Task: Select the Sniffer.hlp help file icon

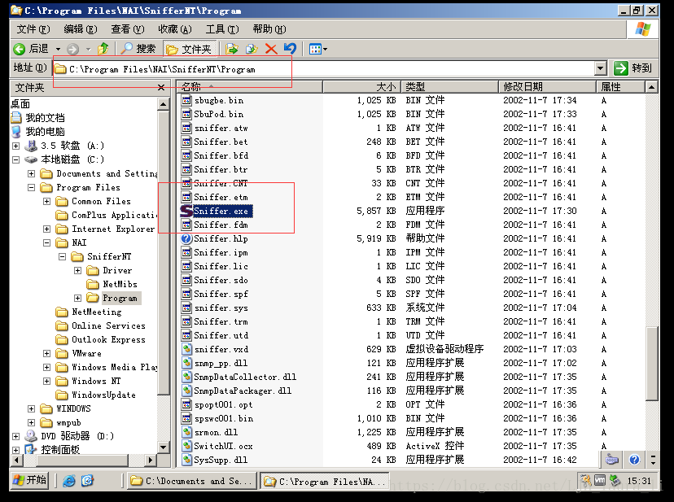Action: click(186, 238)
